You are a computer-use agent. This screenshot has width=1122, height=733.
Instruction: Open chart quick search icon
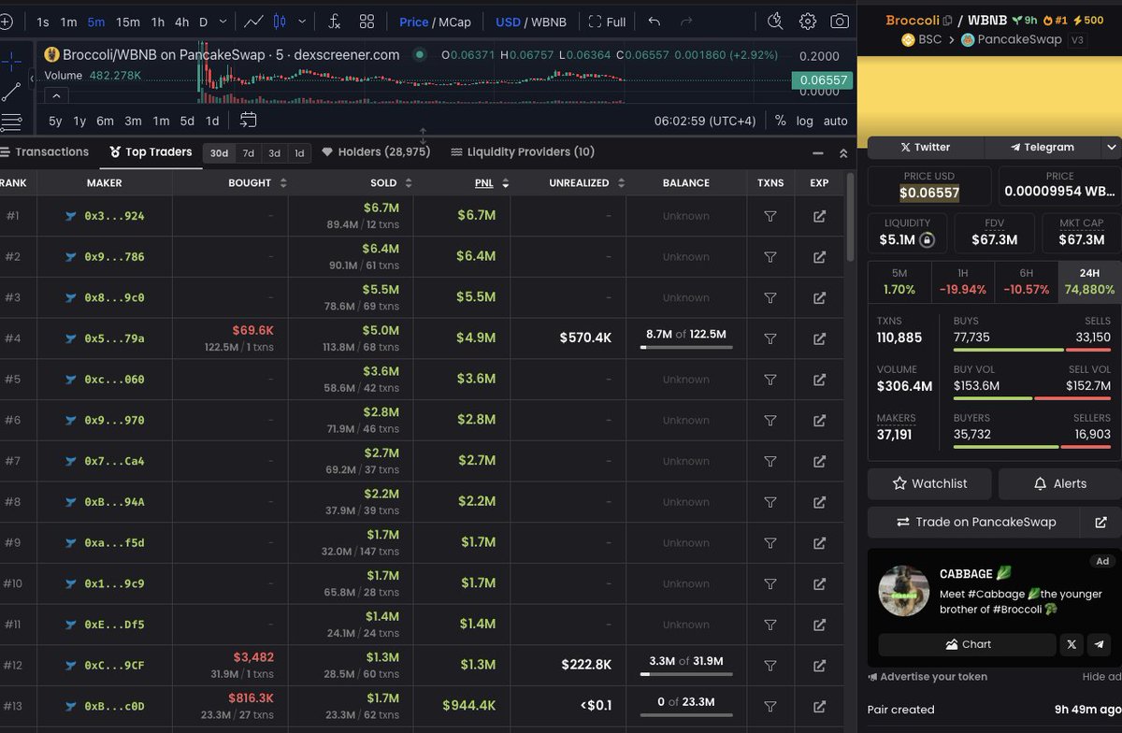point(775,22)
